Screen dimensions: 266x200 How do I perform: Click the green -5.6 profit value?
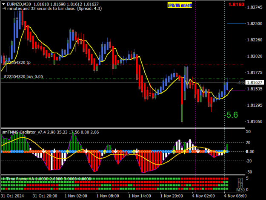coord(232,115)
